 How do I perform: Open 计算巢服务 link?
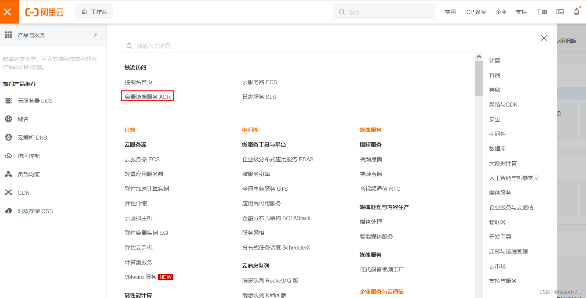click(x=138, y=262)
